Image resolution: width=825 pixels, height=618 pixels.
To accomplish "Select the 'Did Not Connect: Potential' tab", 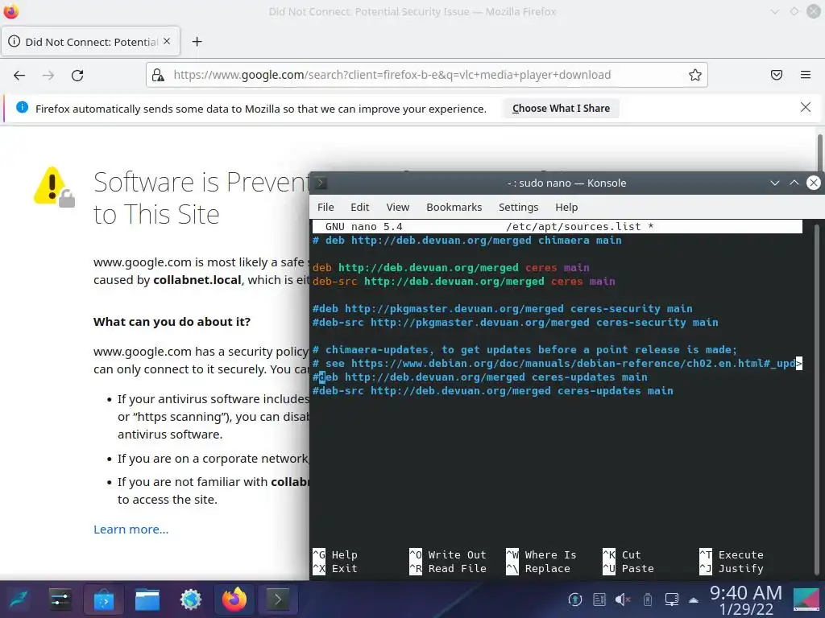I will pos(90,42).
